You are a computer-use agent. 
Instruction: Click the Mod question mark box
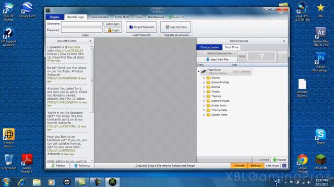[x=261, y=57]
